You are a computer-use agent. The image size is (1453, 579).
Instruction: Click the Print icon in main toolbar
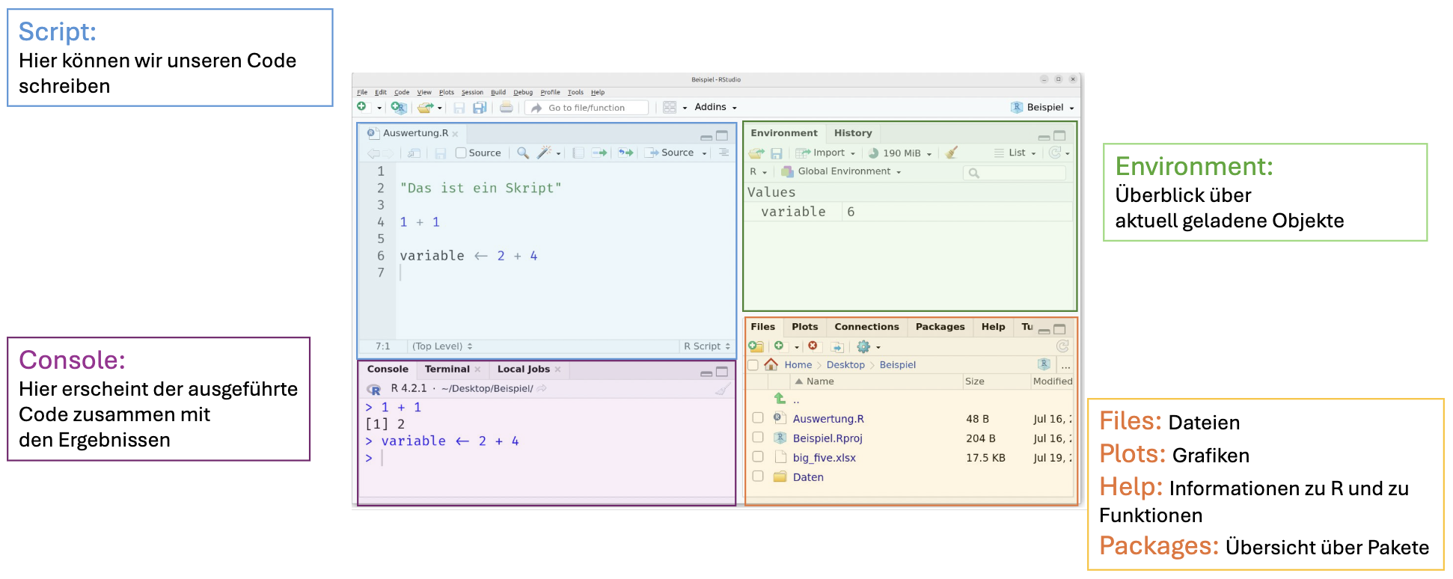(507, 108)
